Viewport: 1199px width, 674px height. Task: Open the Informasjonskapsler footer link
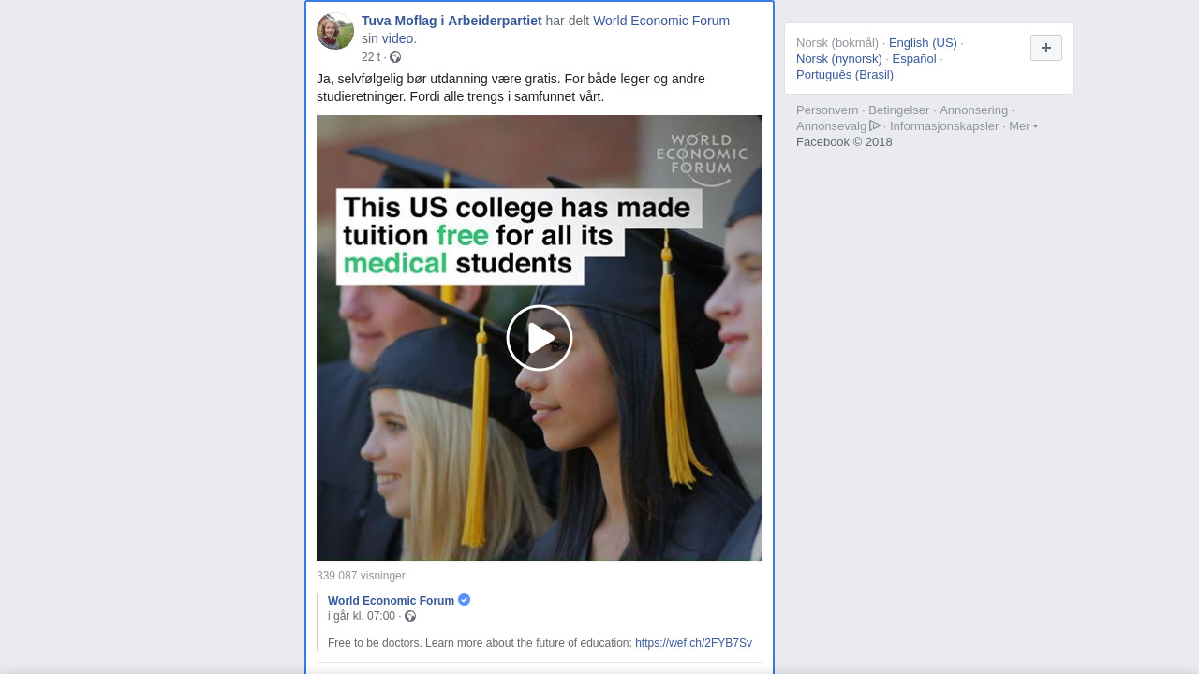[944, 125]
